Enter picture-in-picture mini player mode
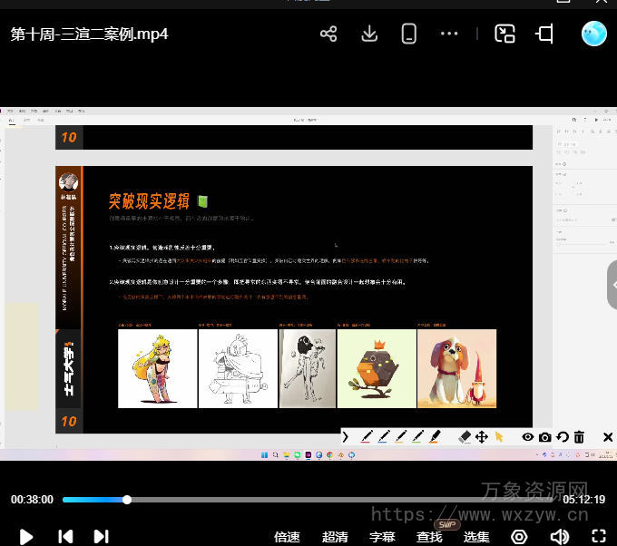Screen dimensions: 617x546 pos(504,34)
